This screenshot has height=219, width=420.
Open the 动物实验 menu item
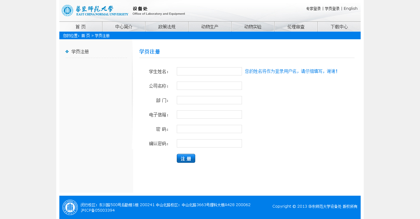tap(253, 27)
